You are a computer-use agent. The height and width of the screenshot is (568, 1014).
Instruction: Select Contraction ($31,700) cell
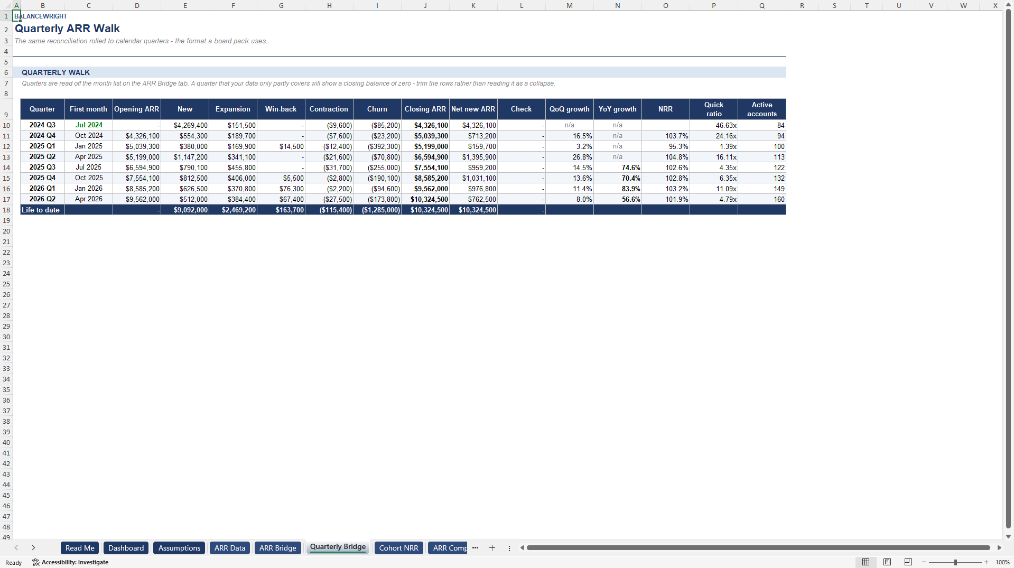click(x=329, y=167)
